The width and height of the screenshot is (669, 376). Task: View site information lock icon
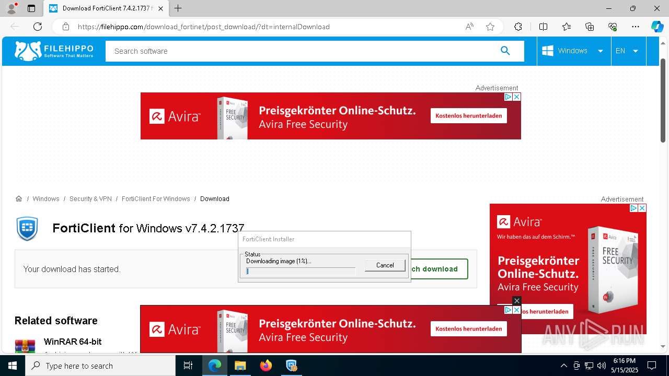click(x=66, y=27)
